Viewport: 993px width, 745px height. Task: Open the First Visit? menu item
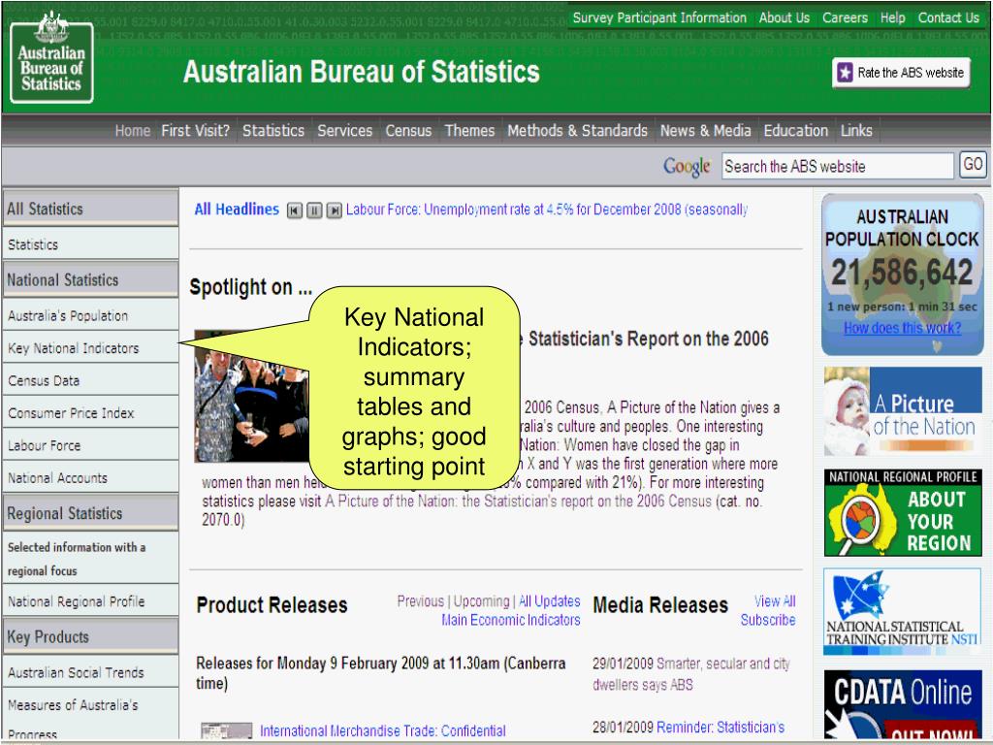pos(195,131)
